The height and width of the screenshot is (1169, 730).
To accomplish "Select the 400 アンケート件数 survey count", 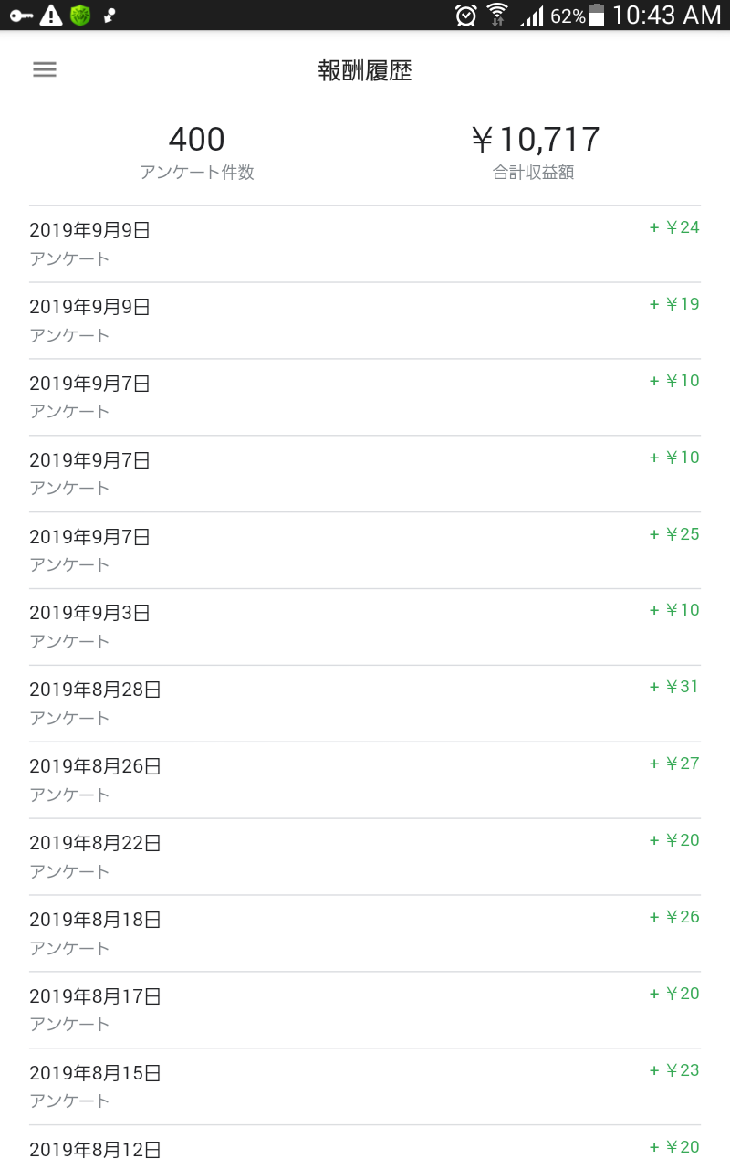I will (x=196, y=152).
